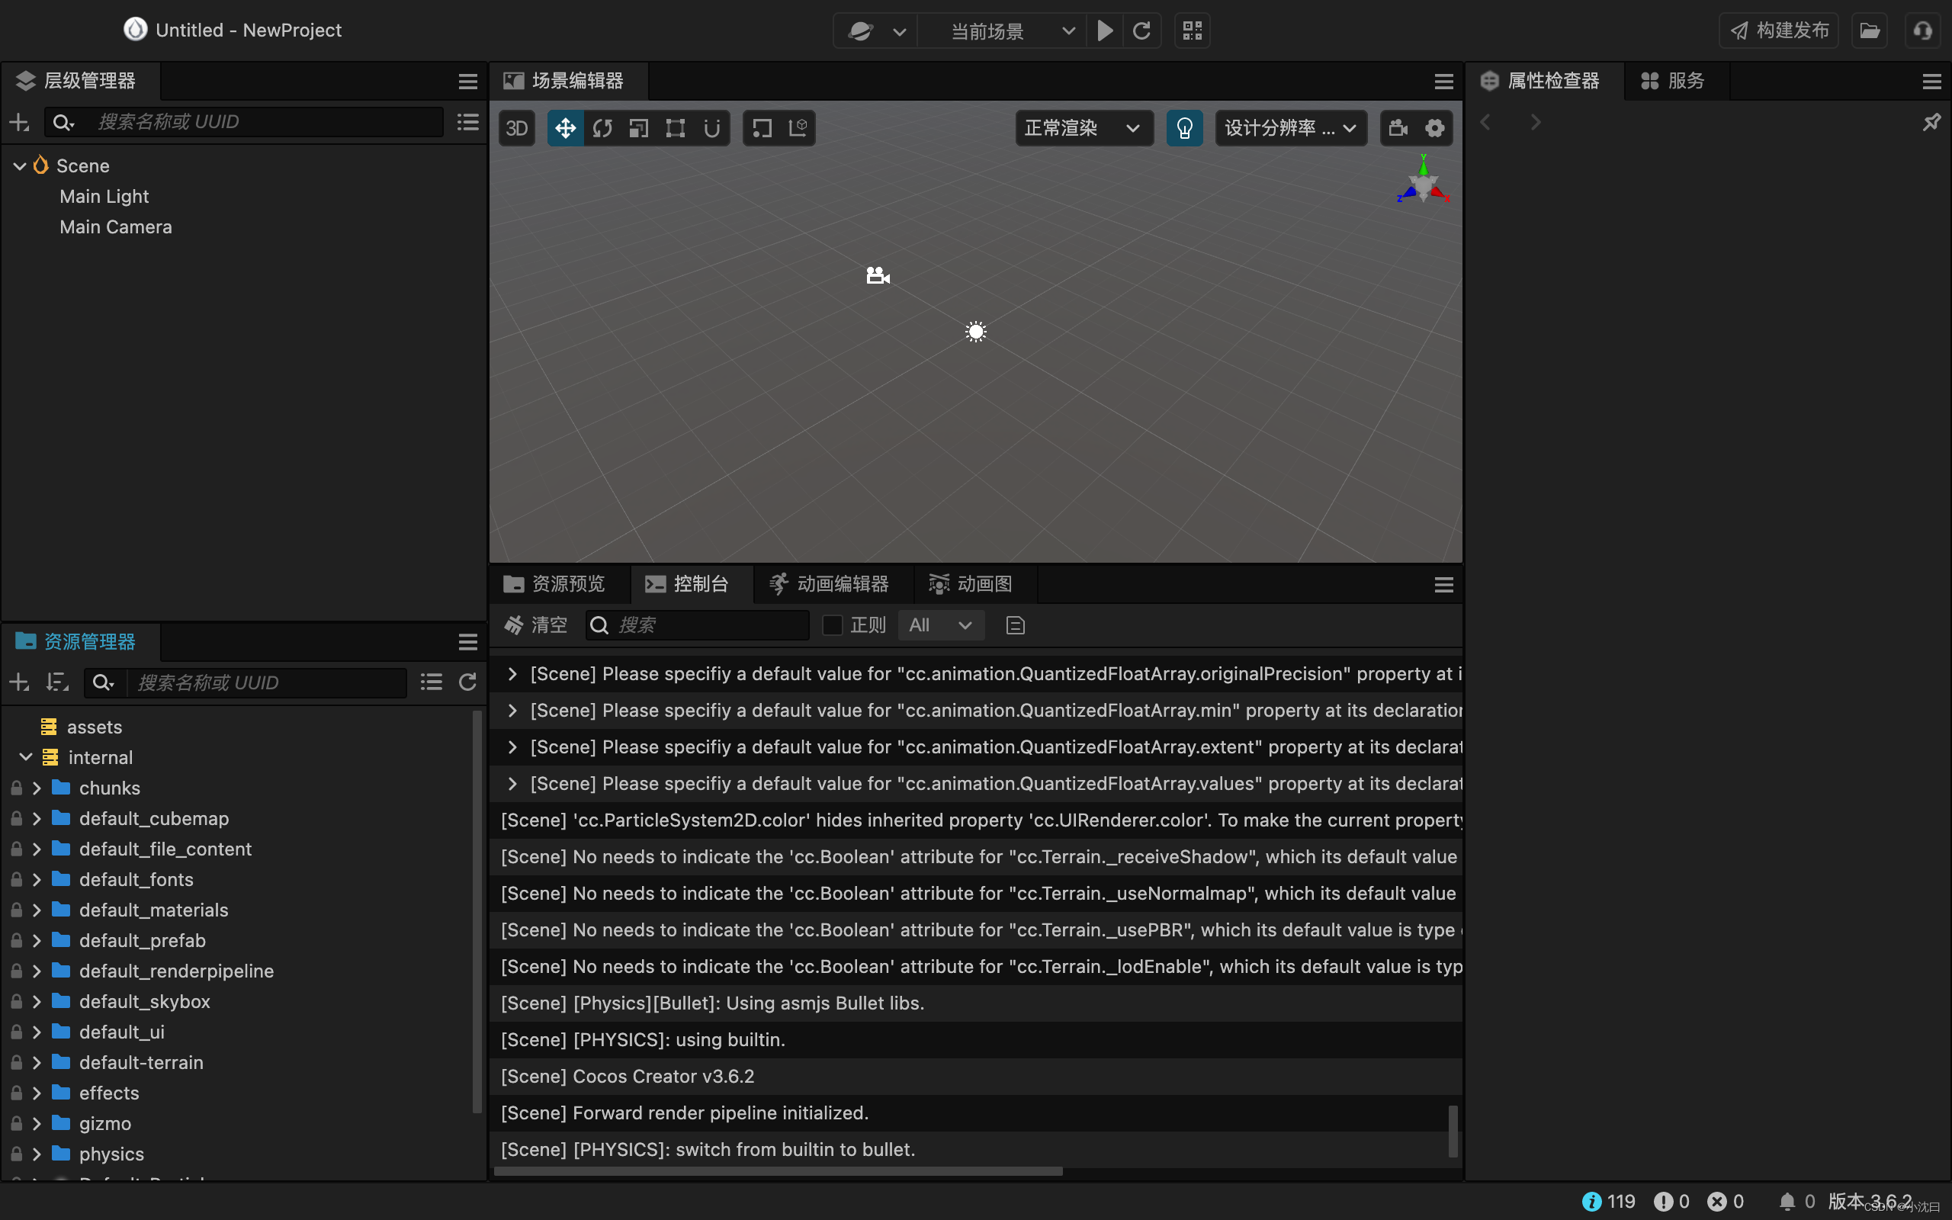Select the Move tool in scene toolbar

(x=564, y=127)
